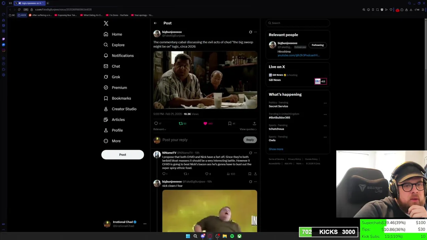Like the NiNameTV comment
This screenshot has width=427, height=240.
click(207, 174)
